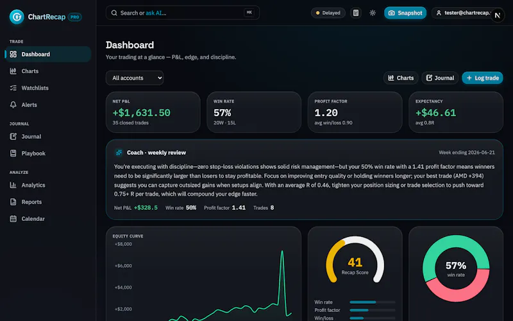Click the Charts candlestick icon in sidebar
The height and width of the screenshot is (321, 513).
(13, 71)
